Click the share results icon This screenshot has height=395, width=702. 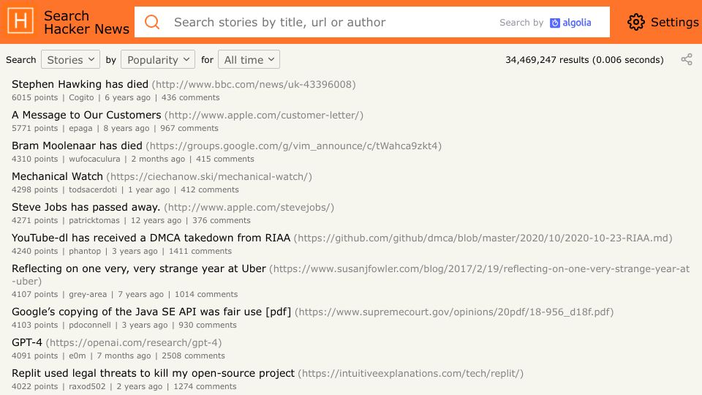coord(687,59)
